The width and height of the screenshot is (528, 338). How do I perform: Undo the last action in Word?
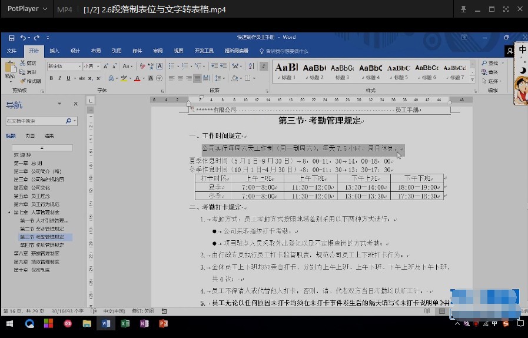tap(23, 38)
